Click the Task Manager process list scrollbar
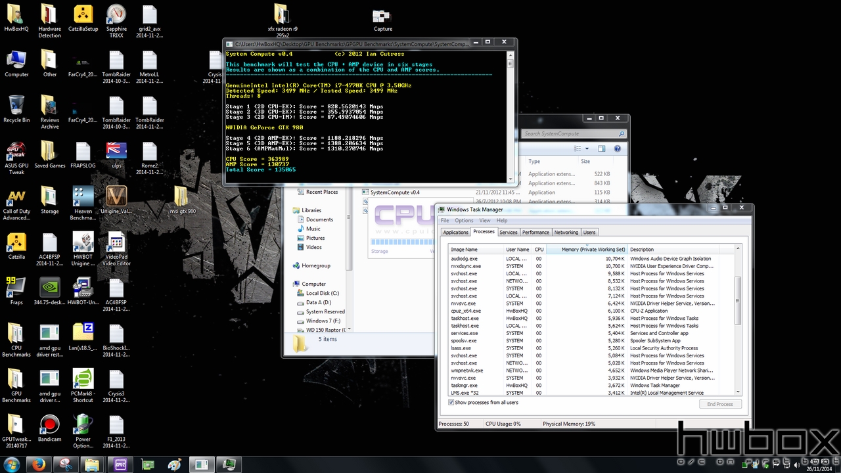This screenshot has height=473, width=841. 738,300
